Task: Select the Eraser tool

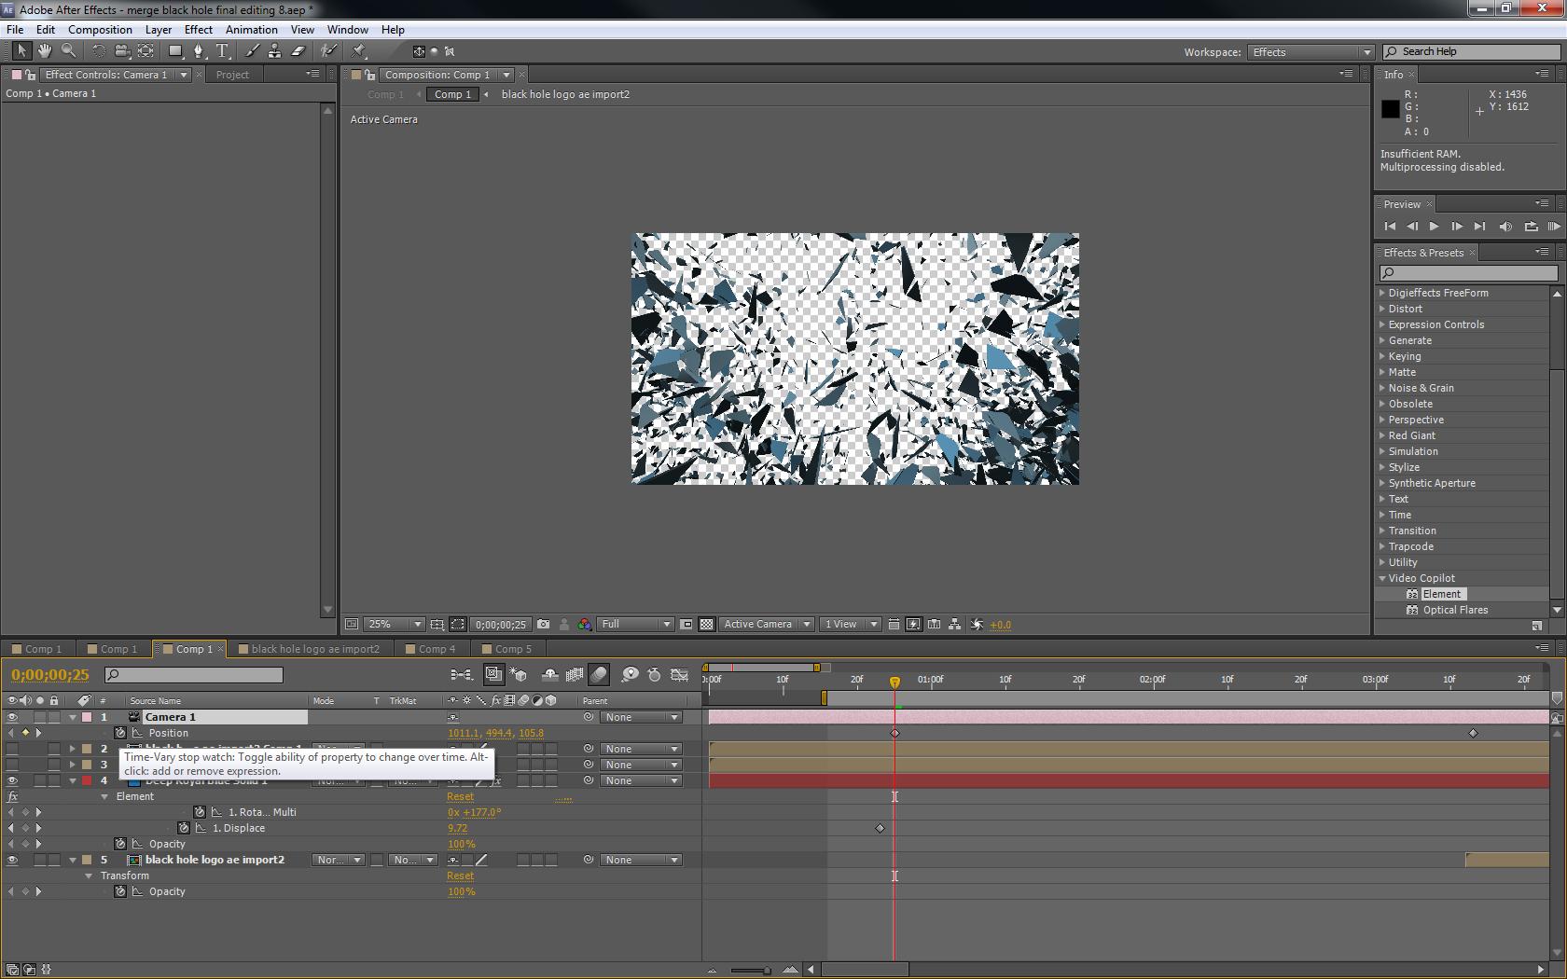Action: pyautogui.click(x=298, y=51)
